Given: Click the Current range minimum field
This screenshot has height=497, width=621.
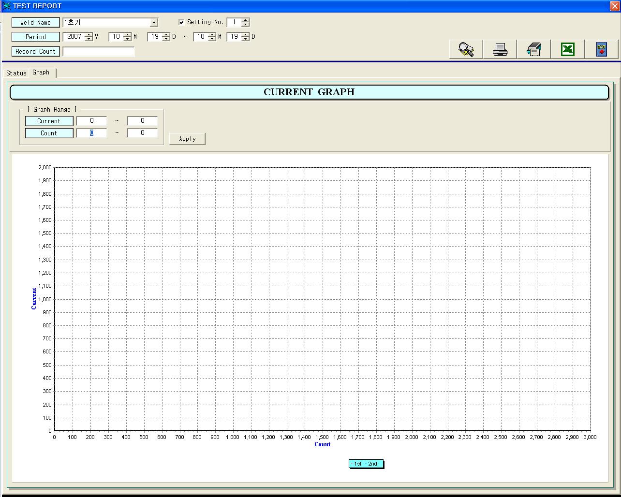Looking at the screenshot, I should click(91, 121).
